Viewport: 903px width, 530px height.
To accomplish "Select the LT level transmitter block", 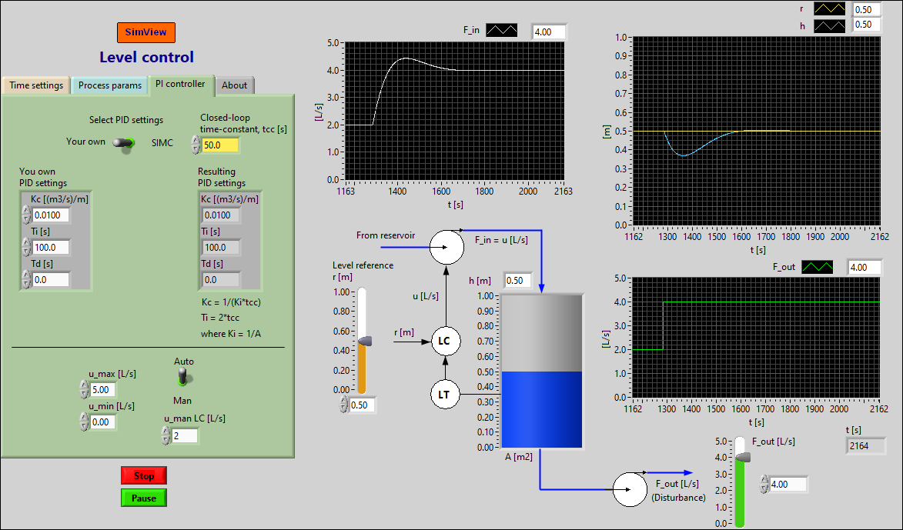I will (445, 393).
